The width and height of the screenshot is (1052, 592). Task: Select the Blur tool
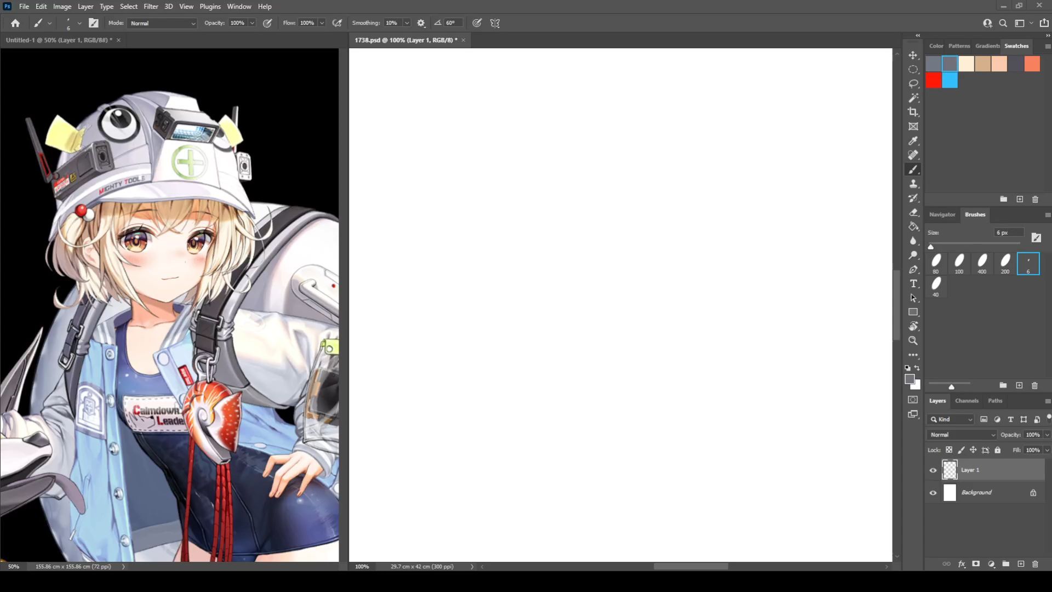[x=913, y=241]
